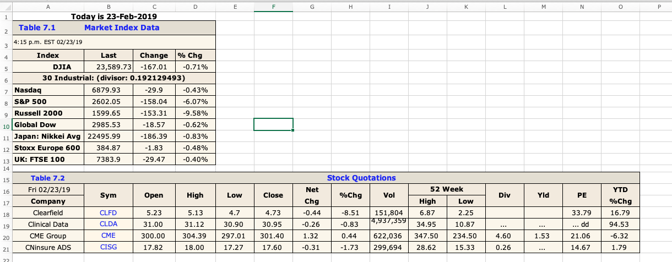Select the Nasdaq last value 6879.93
The height and width of the screenshot is (262, 672).
point(109,90)
